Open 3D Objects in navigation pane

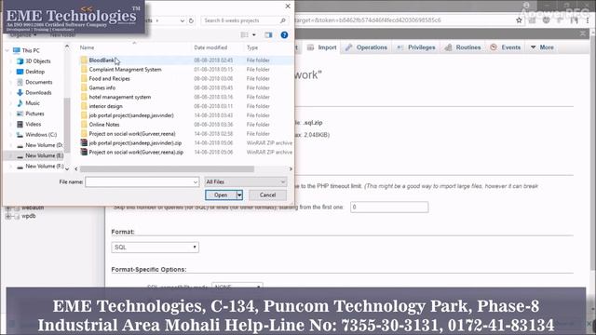pyautogui.click(x=37, y=60)
